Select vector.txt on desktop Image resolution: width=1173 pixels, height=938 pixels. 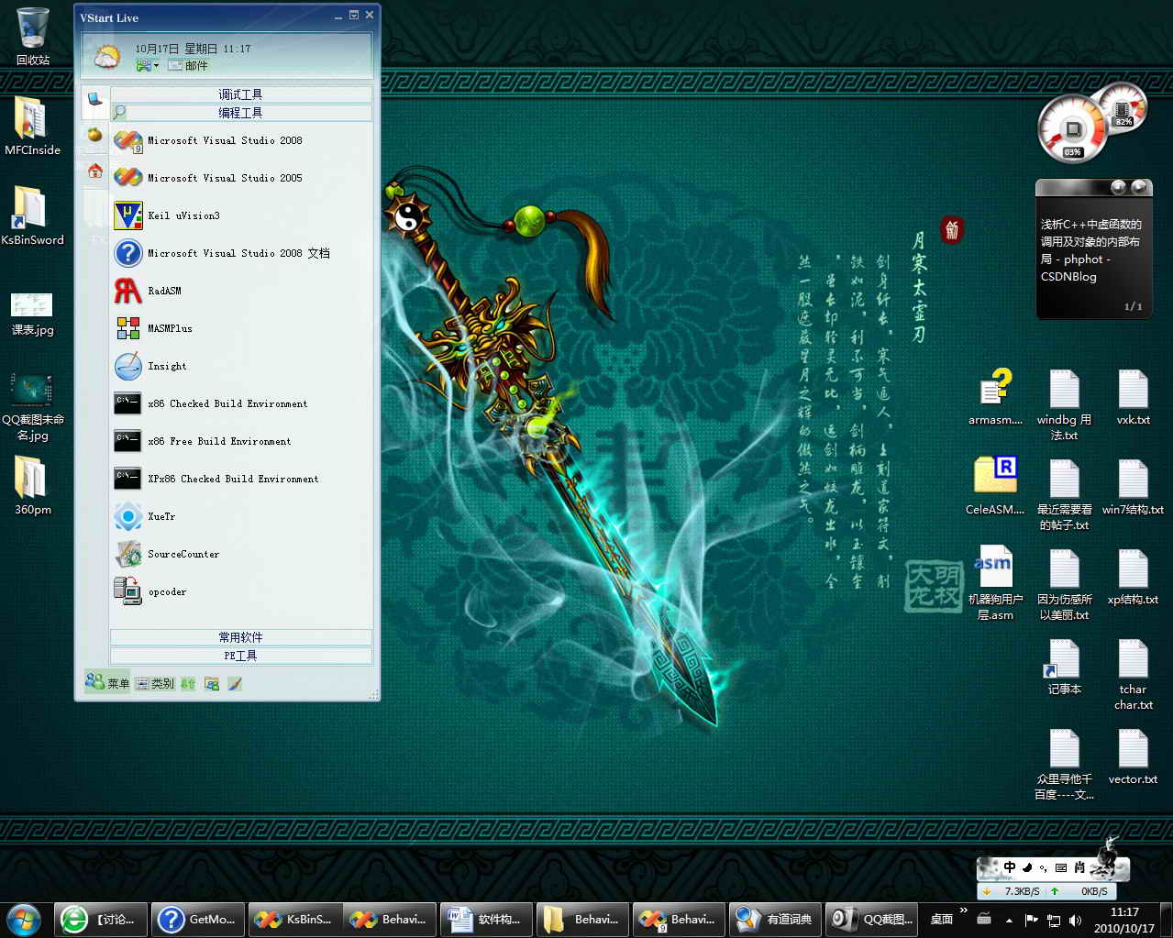click(1134, 757)
